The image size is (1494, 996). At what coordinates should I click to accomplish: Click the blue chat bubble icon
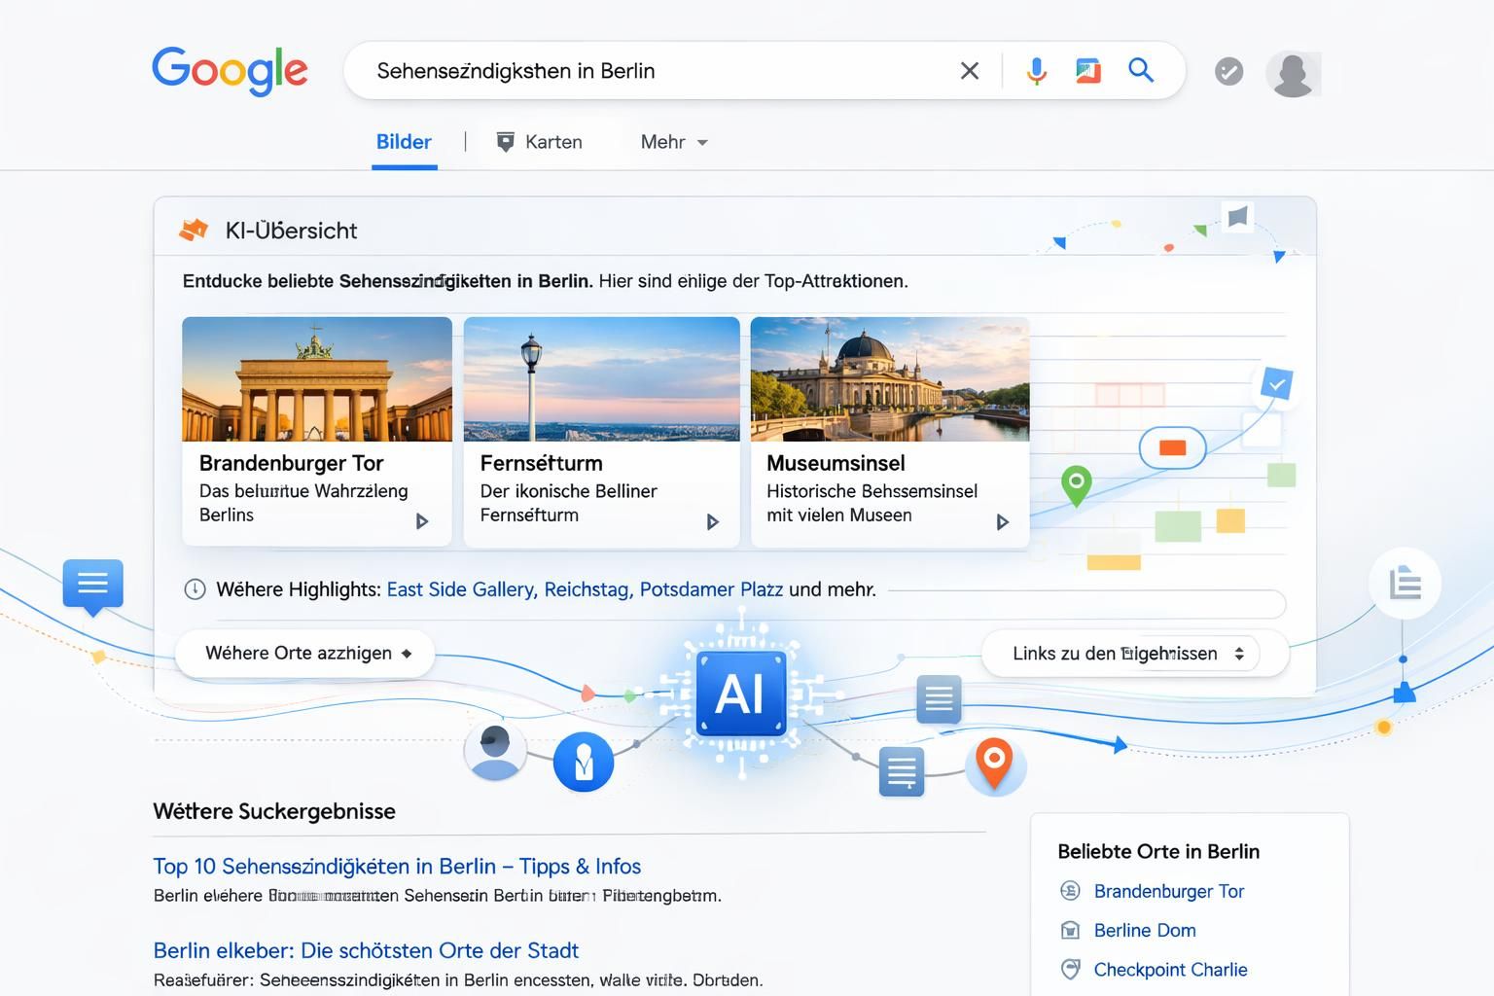coord(93,587)
